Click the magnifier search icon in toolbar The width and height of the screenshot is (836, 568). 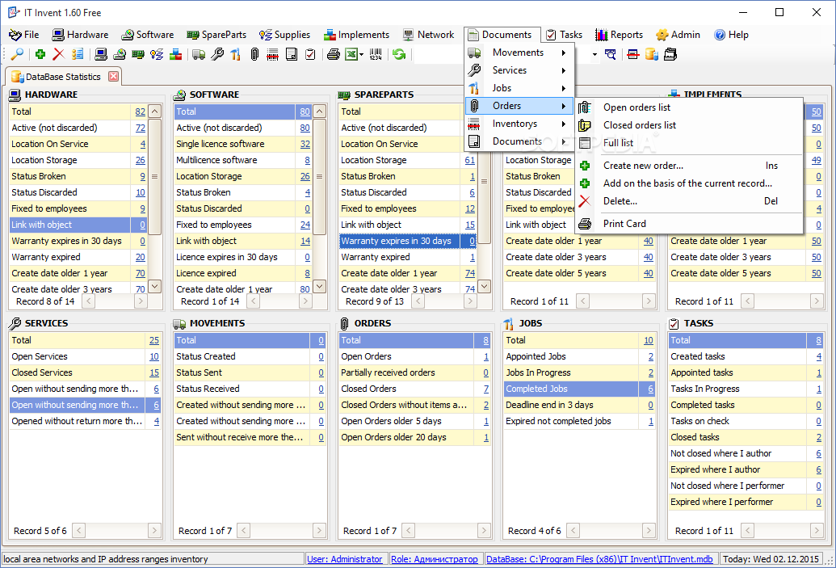pyautogui.click(x=17, y=54)
